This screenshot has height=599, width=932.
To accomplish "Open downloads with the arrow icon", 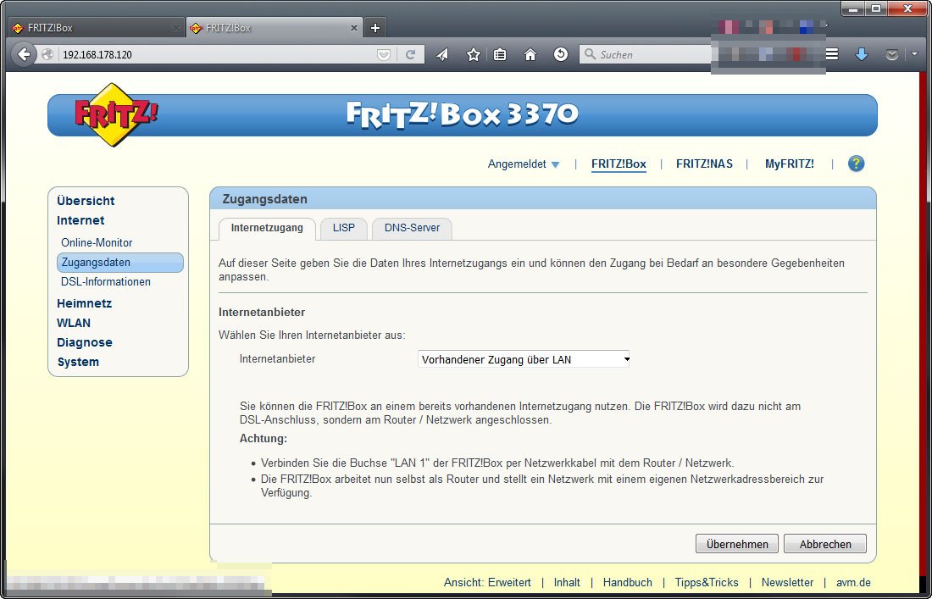I will coord(862,53).
